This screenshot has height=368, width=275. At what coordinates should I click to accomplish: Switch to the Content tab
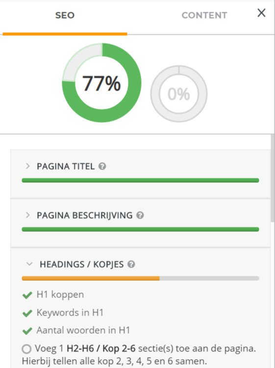(204, 16)
